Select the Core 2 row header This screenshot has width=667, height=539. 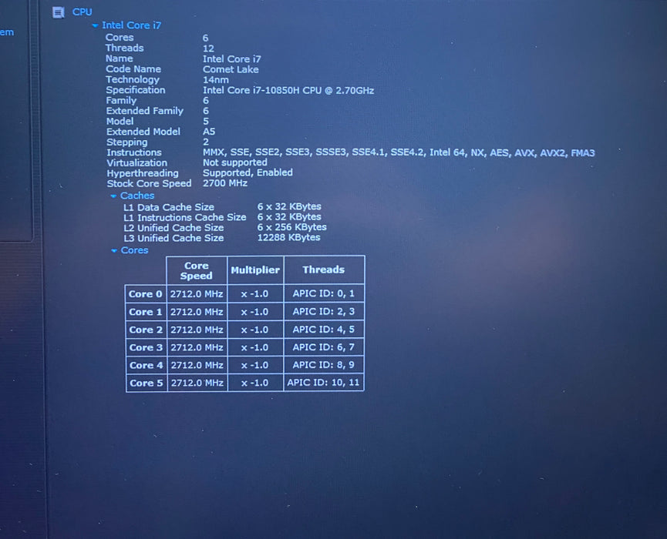point(146,330)
